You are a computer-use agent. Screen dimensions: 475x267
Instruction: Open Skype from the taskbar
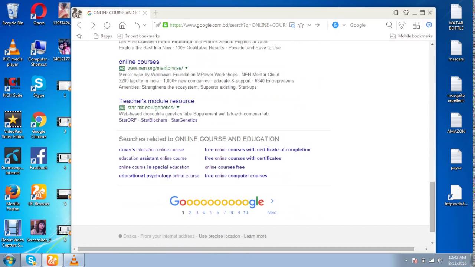click(x=31, y=260)
